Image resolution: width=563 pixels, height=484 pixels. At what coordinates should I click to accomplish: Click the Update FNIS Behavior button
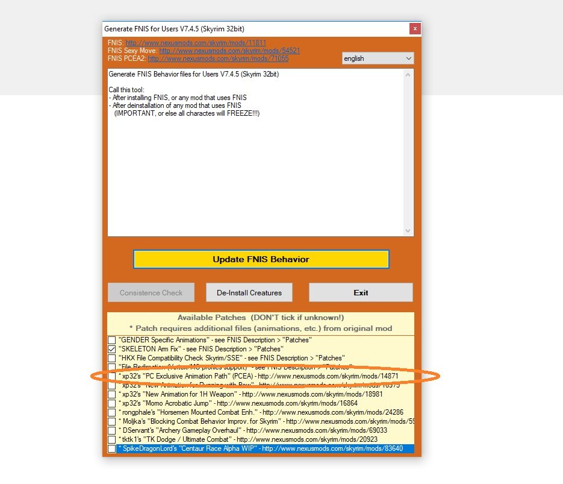(261, 259)
